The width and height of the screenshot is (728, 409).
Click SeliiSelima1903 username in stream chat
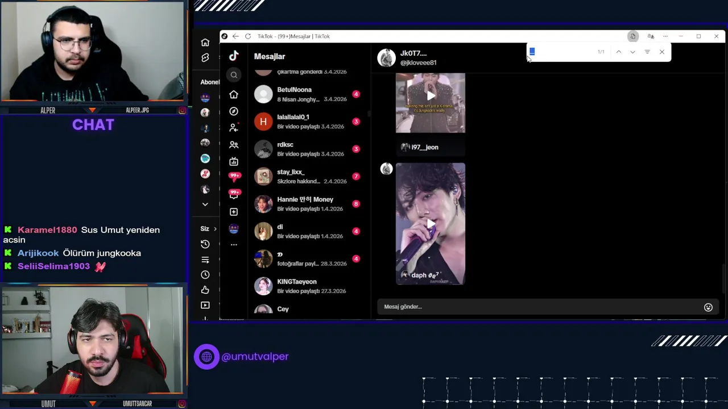point(53,266)
